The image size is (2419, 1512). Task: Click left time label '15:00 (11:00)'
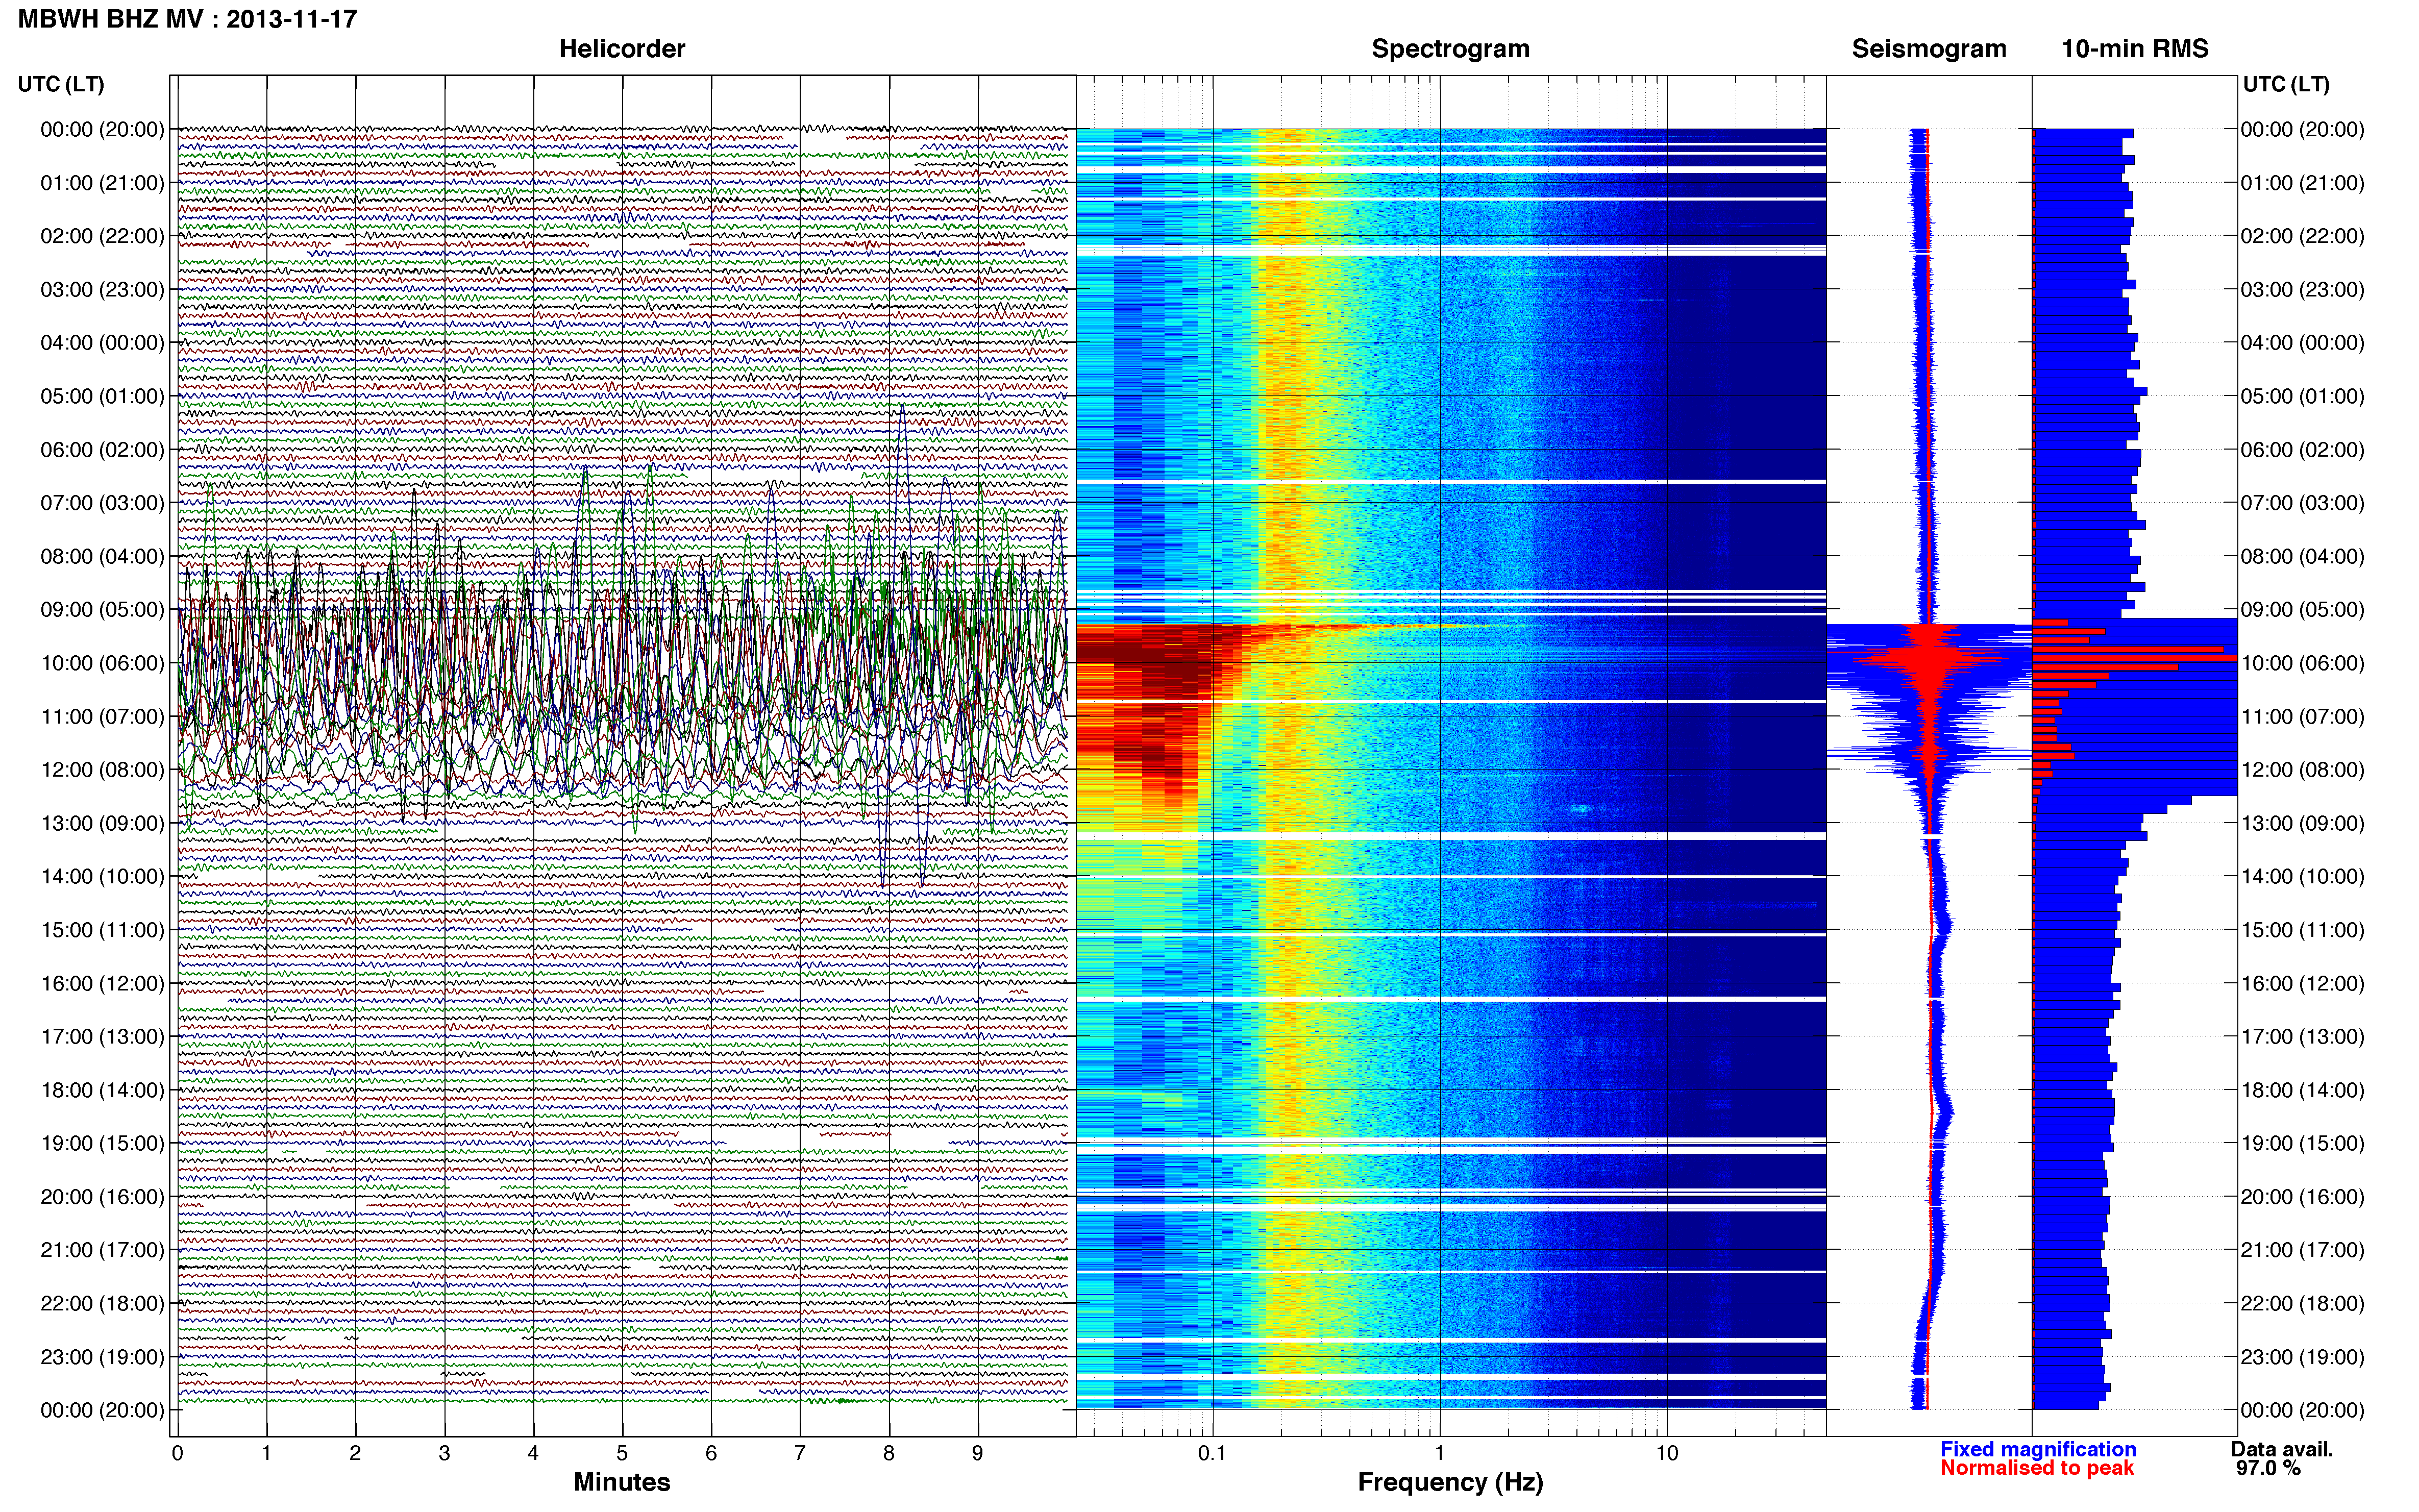point(102,930)
